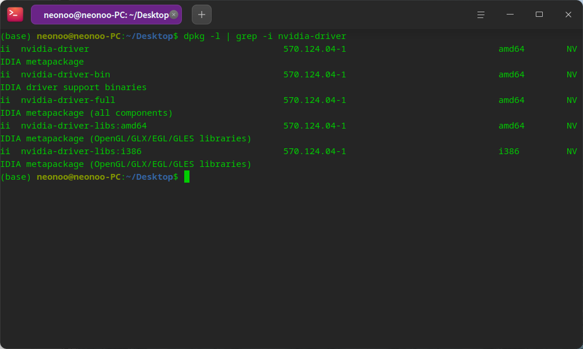Click the red terminal app icon
This screenshot has height=349, width=583.
coord(15,15)
